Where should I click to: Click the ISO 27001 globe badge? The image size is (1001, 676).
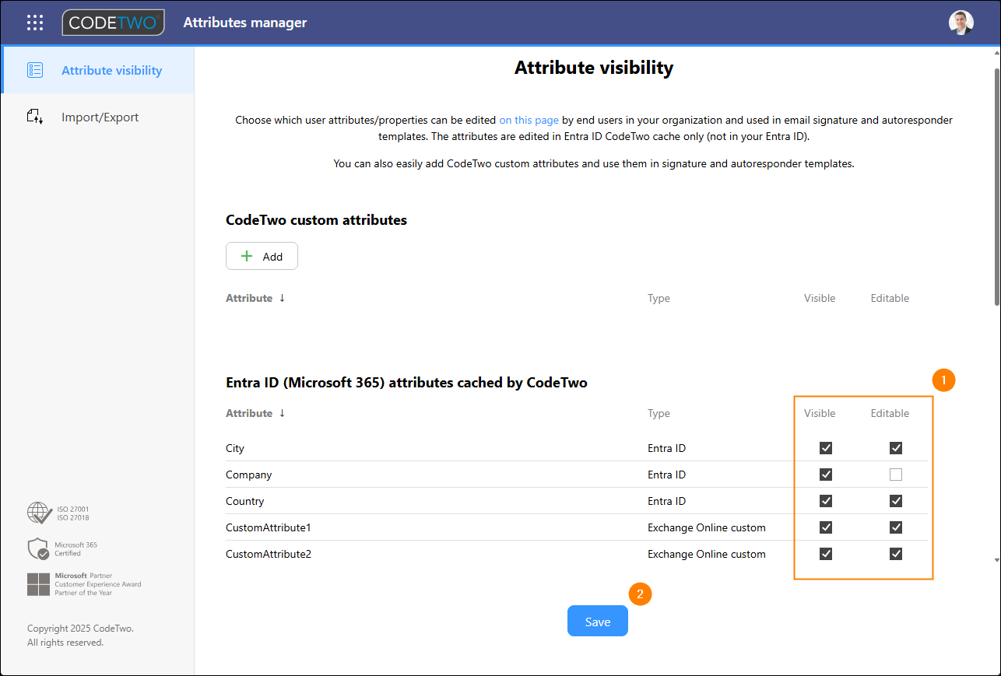[x=39, y=513]
